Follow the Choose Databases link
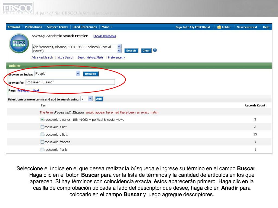278x208 pixels. click(x=105, y=36)
